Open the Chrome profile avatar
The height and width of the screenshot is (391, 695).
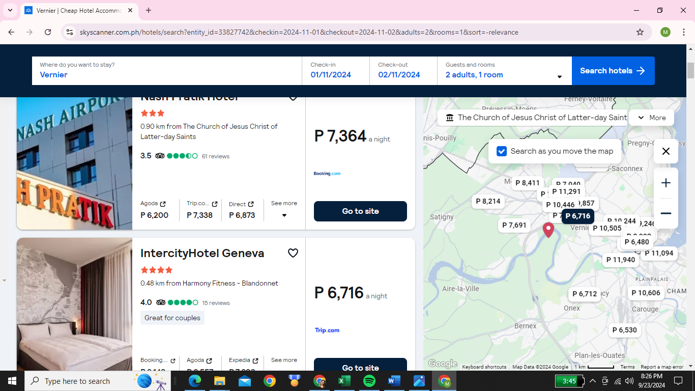[665, 32]
